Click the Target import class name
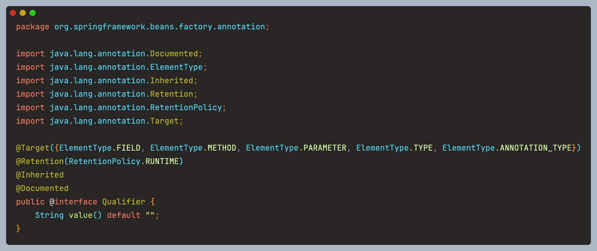Viewport: 597px width, 251px height. pos(165,121)
